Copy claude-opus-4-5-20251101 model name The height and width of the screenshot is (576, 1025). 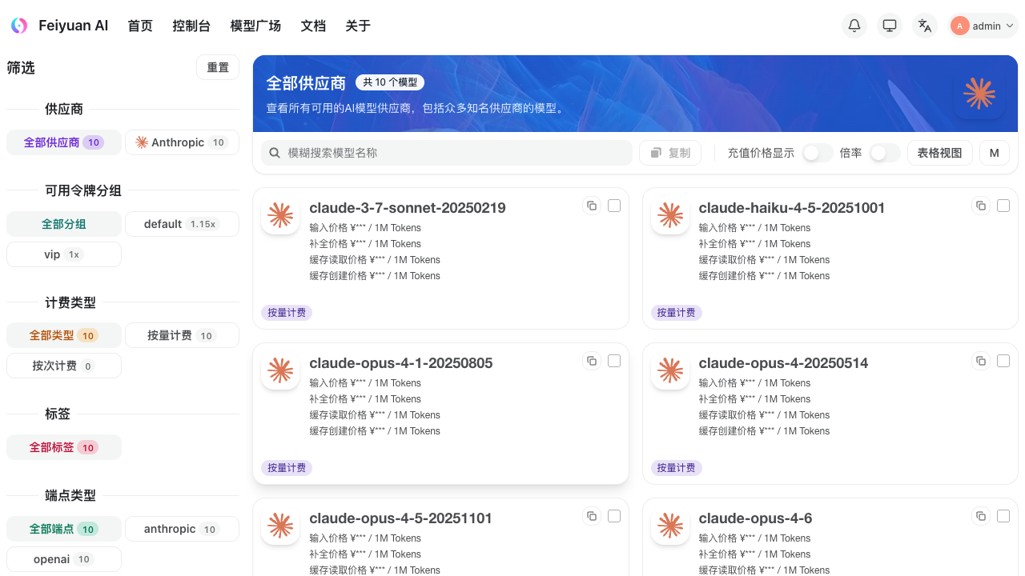pyautogui.click(x=592, y=516)
